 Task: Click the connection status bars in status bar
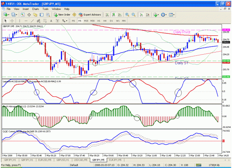(199, 165)
